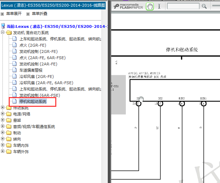Click the folder icon of 音频/视频/车载通信系统
This screenshot has width=220, height=183.
tap(9, 126)
